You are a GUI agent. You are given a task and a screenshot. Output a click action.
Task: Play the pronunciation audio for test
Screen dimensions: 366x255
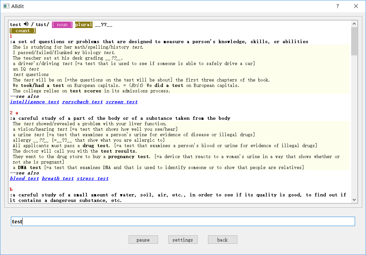26,24
